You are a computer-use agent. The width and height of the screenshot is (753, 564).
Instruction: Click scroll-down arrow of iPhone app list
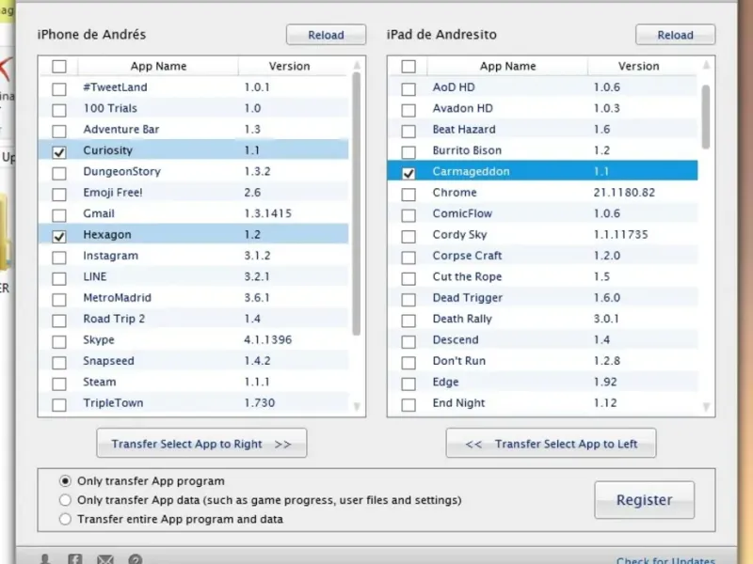point(357,407)
